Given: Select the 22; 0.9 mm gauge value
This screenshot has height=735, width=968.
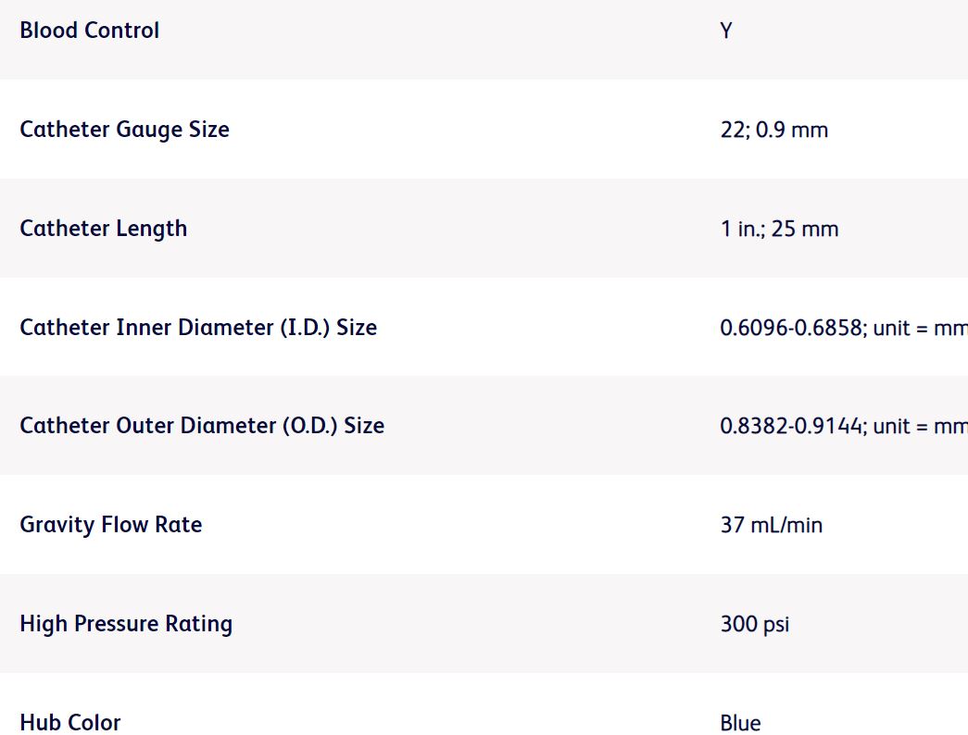Looking at the screenshot, I should tap(773, 131).
